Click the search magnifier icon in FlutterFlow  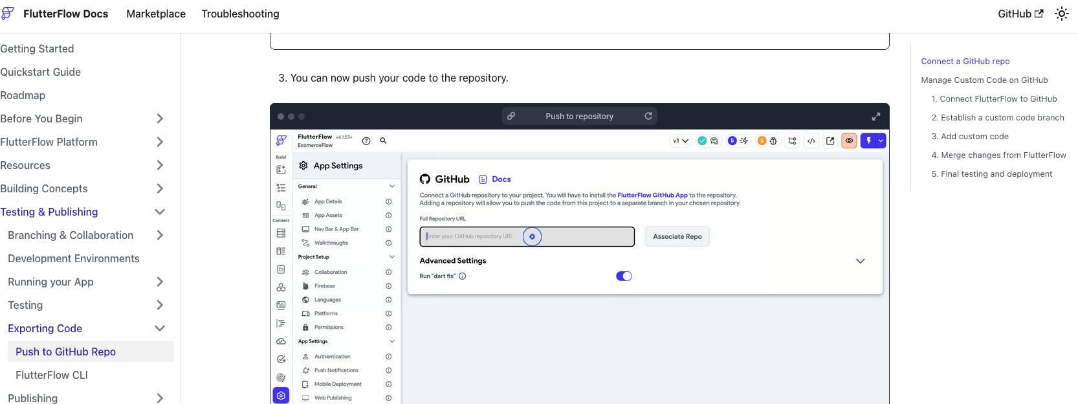click(x=383, y=140)
